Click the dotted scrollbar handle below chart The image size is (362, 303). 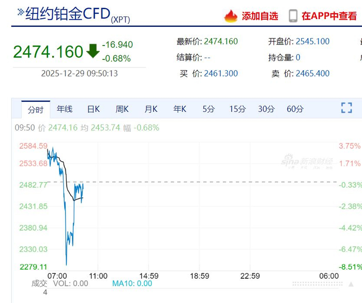pyautogui.click(x=316, y=284)
